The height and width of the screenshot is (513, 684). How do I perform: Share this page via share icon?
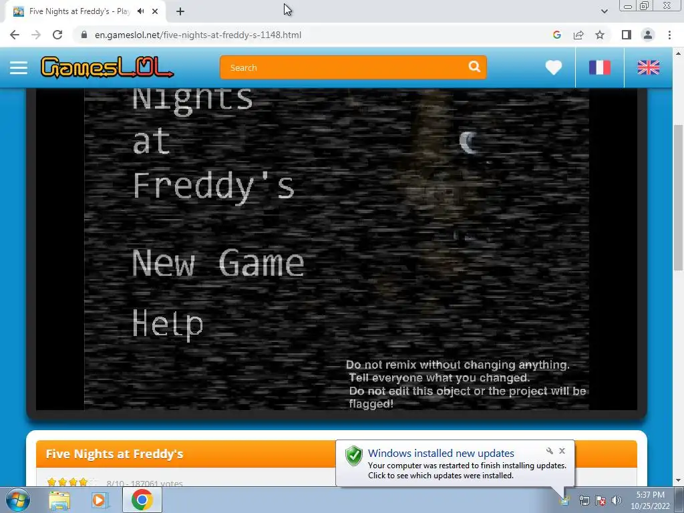pyautogui.click(x=578, y=35)
